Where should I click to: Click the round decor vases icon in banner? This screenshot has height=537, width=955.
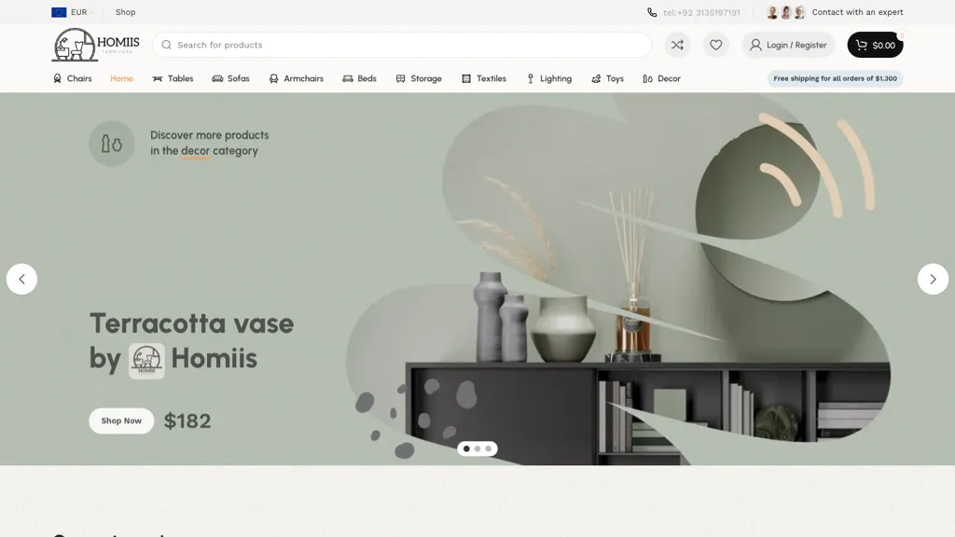coord(112,144)
